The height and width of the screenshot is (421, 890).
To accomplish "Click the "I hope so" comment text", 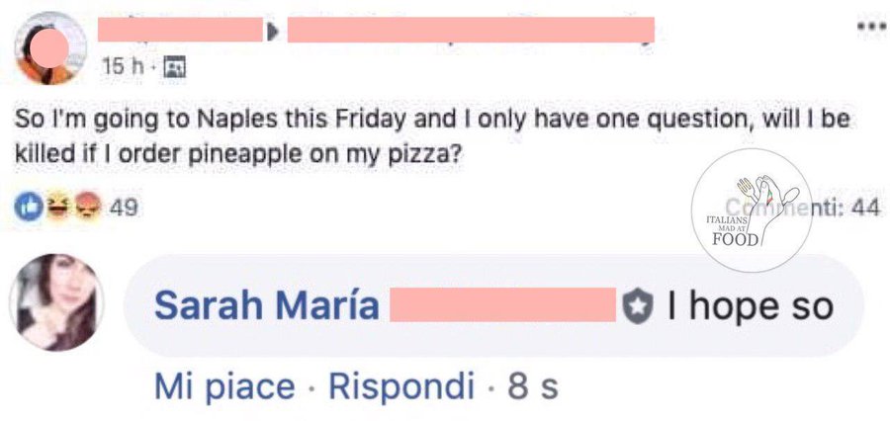I will [750, 307].
